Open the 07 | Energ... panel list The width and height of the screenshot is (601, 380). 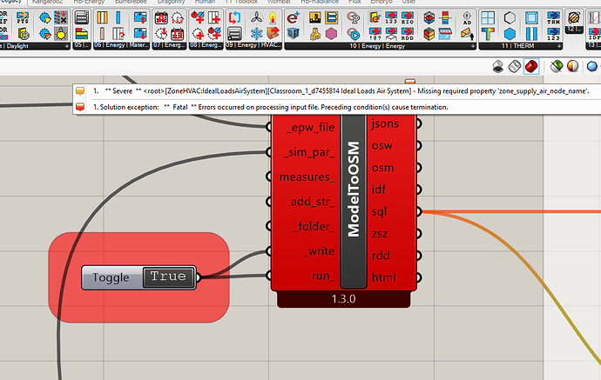169,45
